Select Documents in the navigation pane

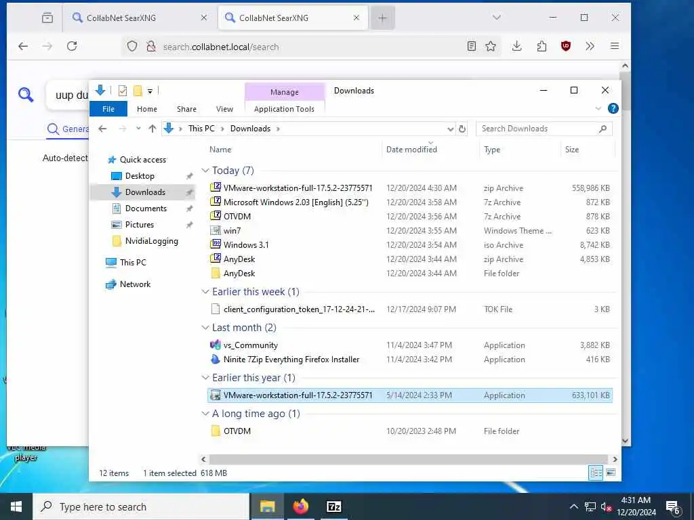click(x=146, y=209)
